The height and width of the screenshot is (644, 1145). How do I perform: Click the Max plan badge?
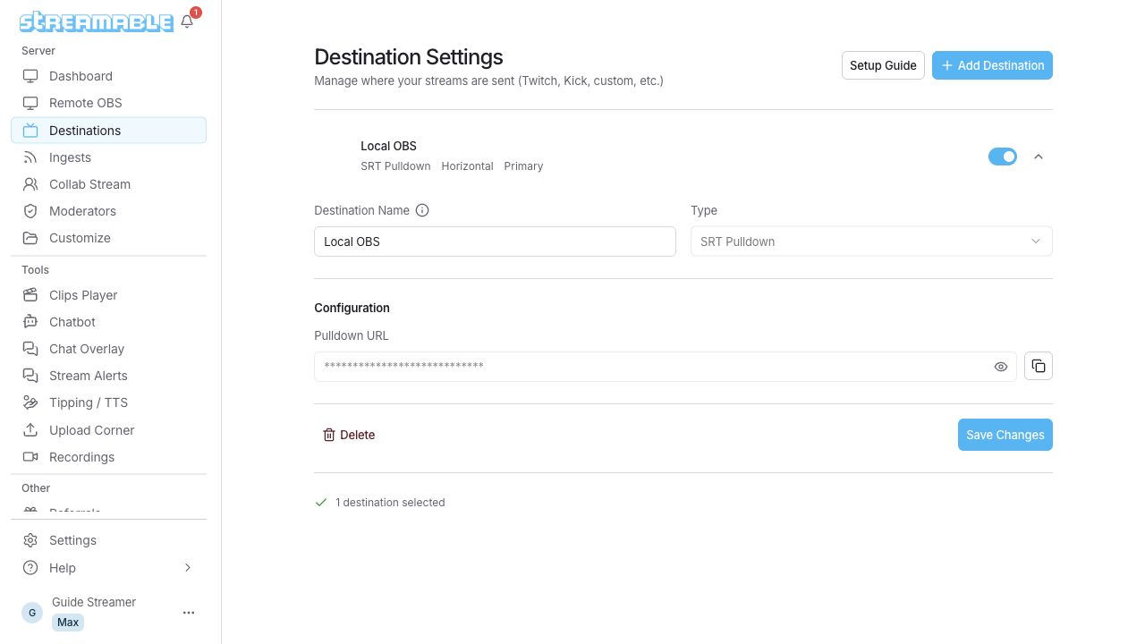[68, 623]
